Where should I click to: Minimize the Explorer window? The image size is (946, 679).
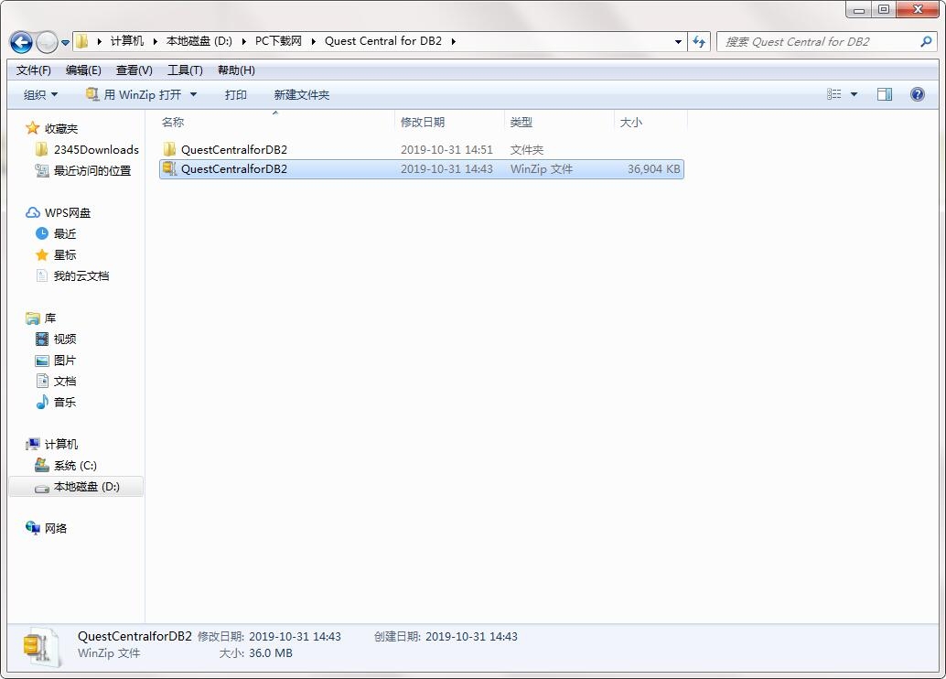[x=858, y=10]
